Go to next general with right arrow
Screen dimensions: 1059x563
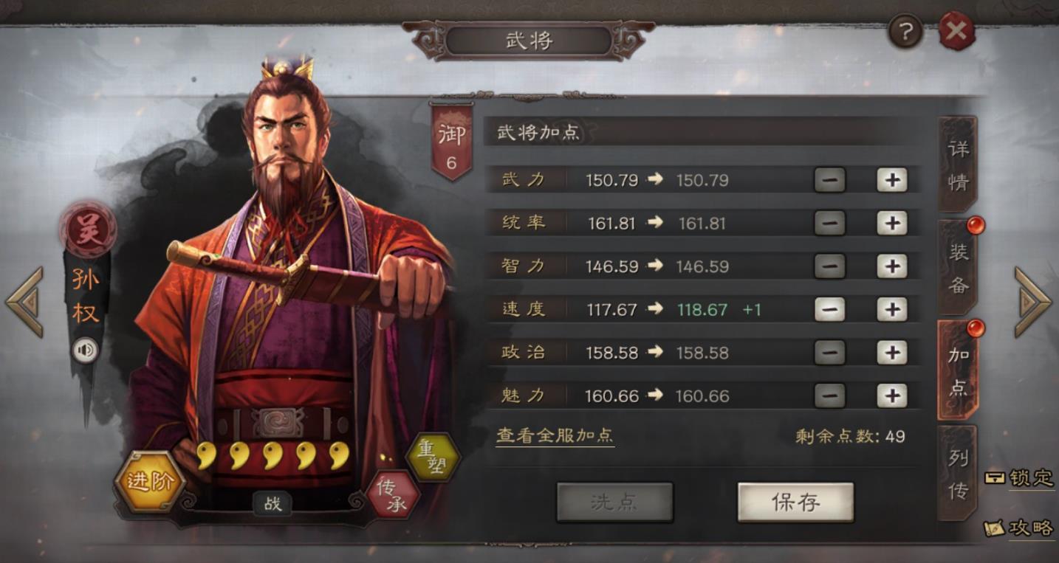tap(1032, 302)
